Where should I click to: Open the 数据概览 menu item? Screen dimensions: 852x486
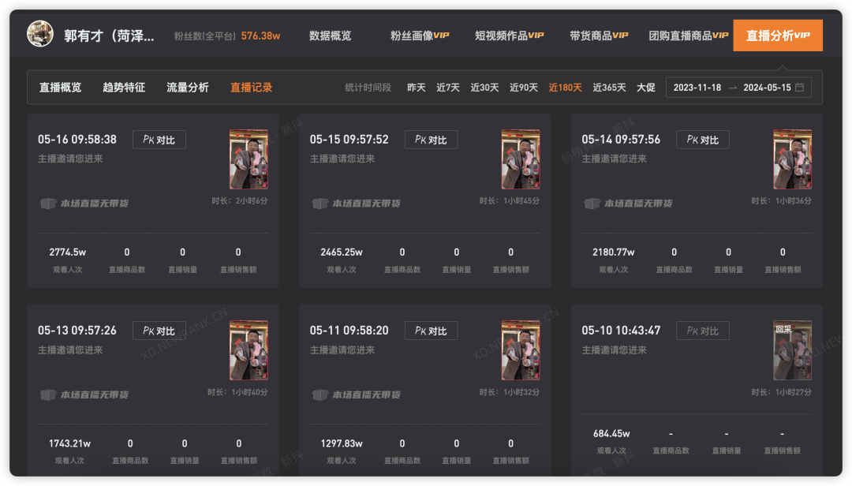click(331, 34)
